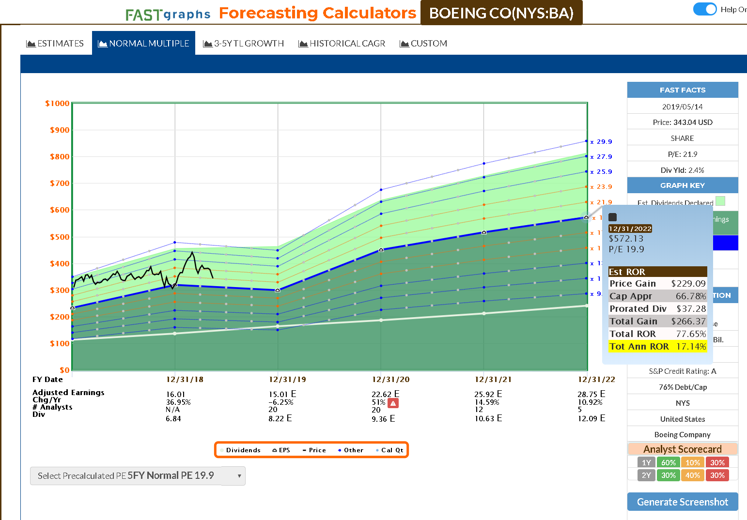Viewport: 747px width, 520px height.
Task: Toggle the Cal Qt series in the legend
Action: click(x=389, y=450)
